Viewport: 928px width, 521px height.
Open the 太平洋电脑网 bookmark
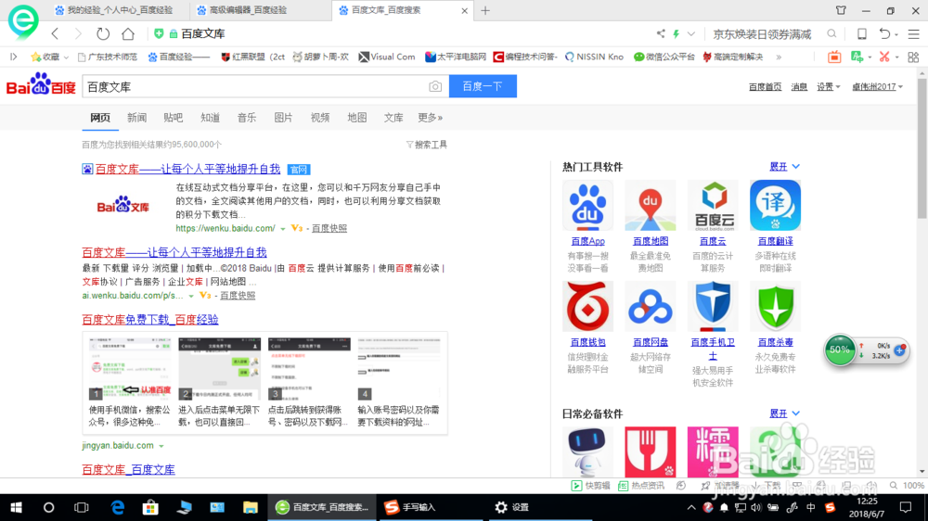coord(456,57)
